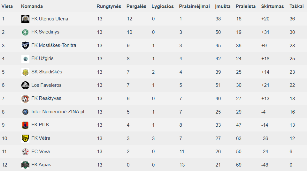308x171 pixels.
Task: Open the FK Užgiris team name link
Action: click(x=42, y=58)
